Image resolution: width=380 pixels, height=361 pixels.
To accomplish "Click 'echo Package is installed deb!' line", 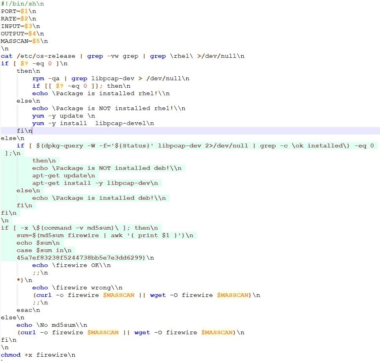I will pos(99,198).
